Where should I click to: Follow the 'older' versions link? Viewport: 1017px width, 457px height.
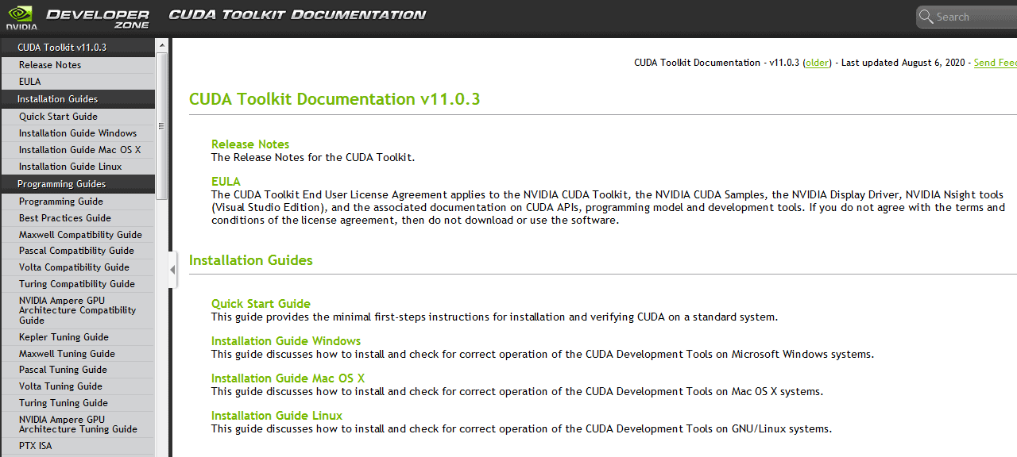[x=817, y=63]
